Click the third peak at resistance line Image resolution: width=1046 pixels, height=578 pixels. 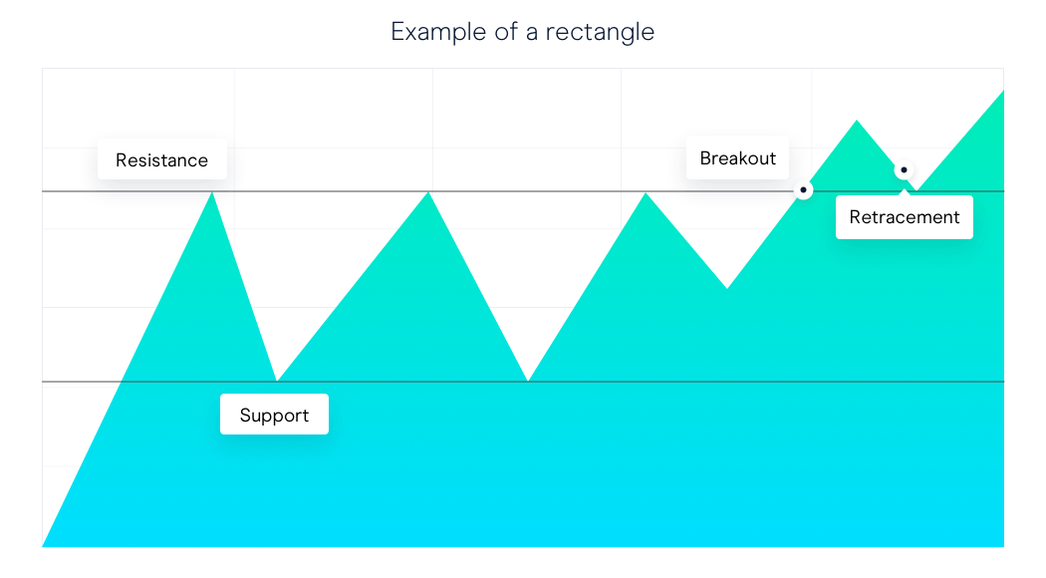coord(646,193)
